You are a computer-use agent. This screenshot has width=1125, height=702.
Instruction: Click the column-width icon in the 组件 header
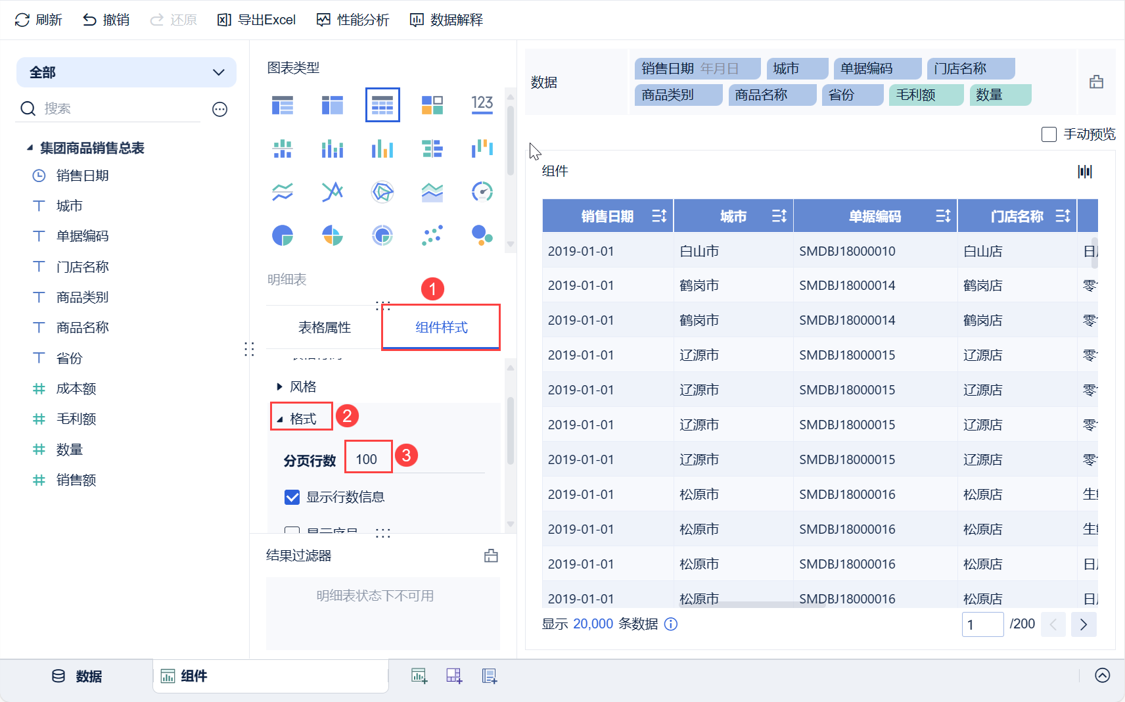click(1085, 172)
